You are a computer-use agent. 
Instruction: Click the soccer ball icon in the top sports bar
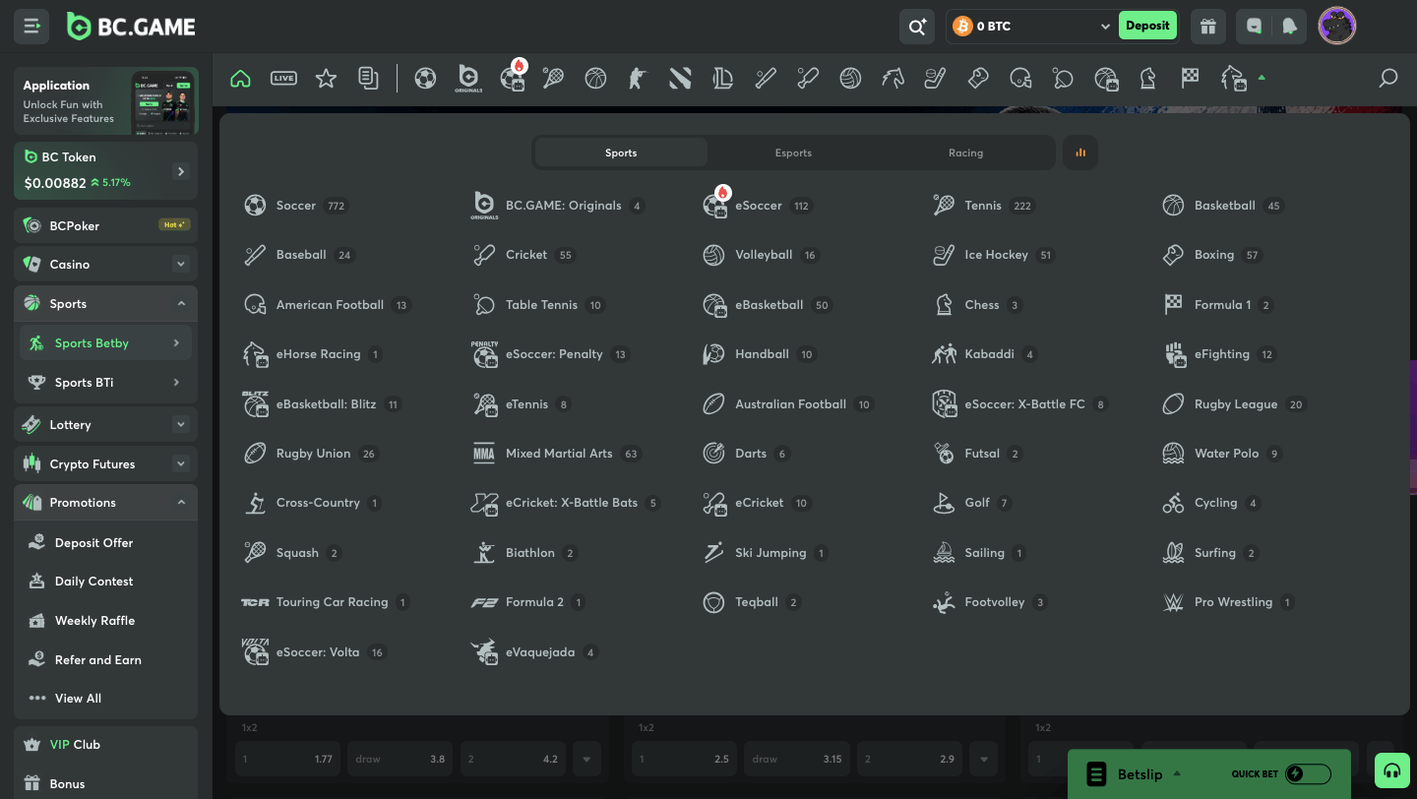pyautogui.click(x=425, y=78)
